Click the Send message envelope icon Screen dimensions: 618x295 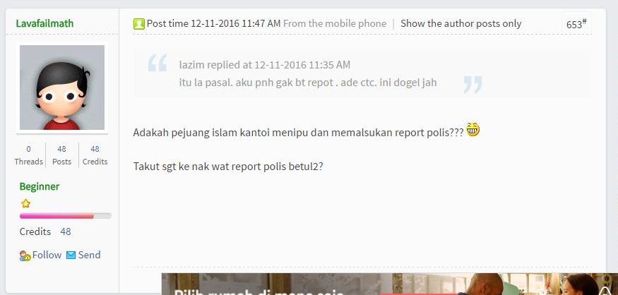(71, 255)
